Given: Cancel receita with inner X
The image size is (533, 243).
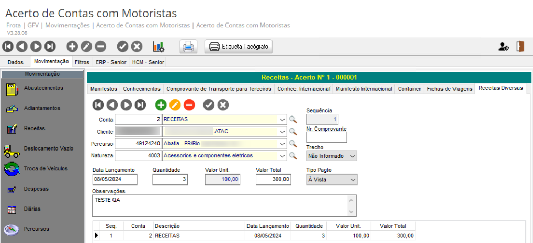Looking at the screenshot, I should click(223, 105).
